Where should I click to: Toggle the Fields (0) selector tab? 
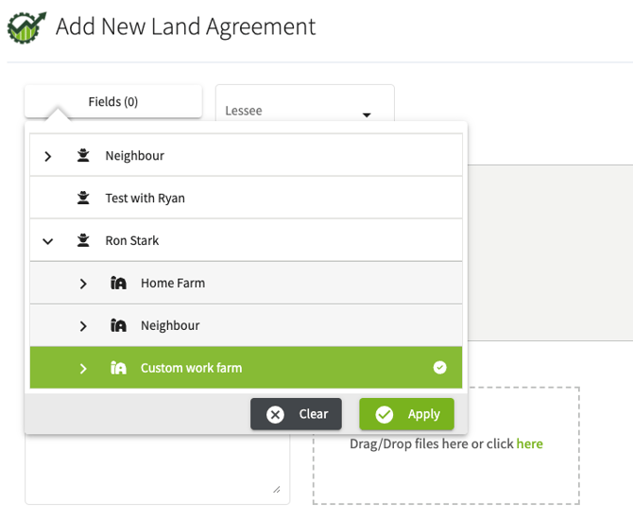pos(113,101)
